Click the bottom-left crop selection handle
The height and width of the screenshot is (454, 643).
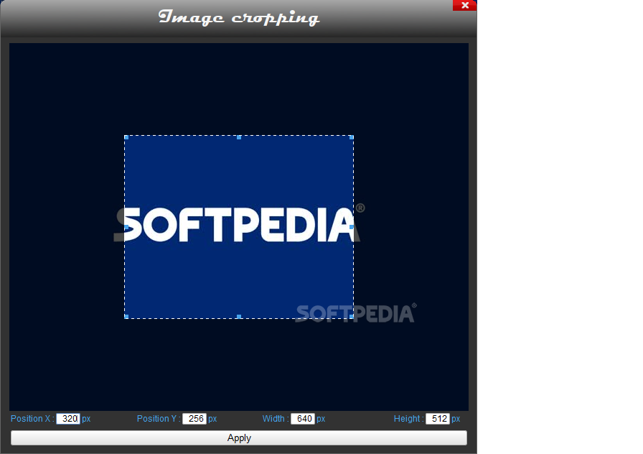click(x=126, y=317)
